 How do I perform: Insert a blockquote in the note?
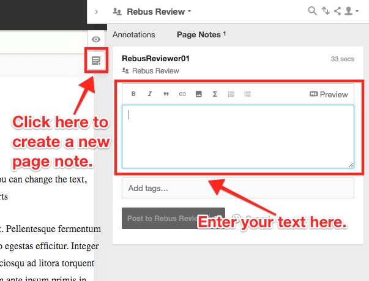[x=166, y=94]
